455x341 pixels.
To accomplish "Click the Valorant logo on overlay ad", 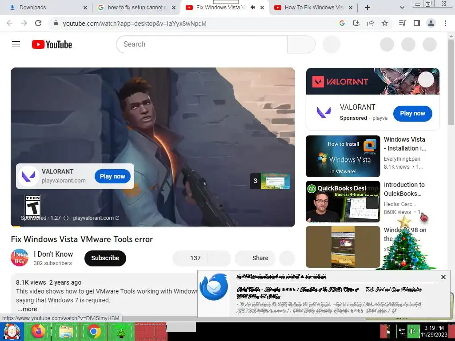I will point(28,176).
